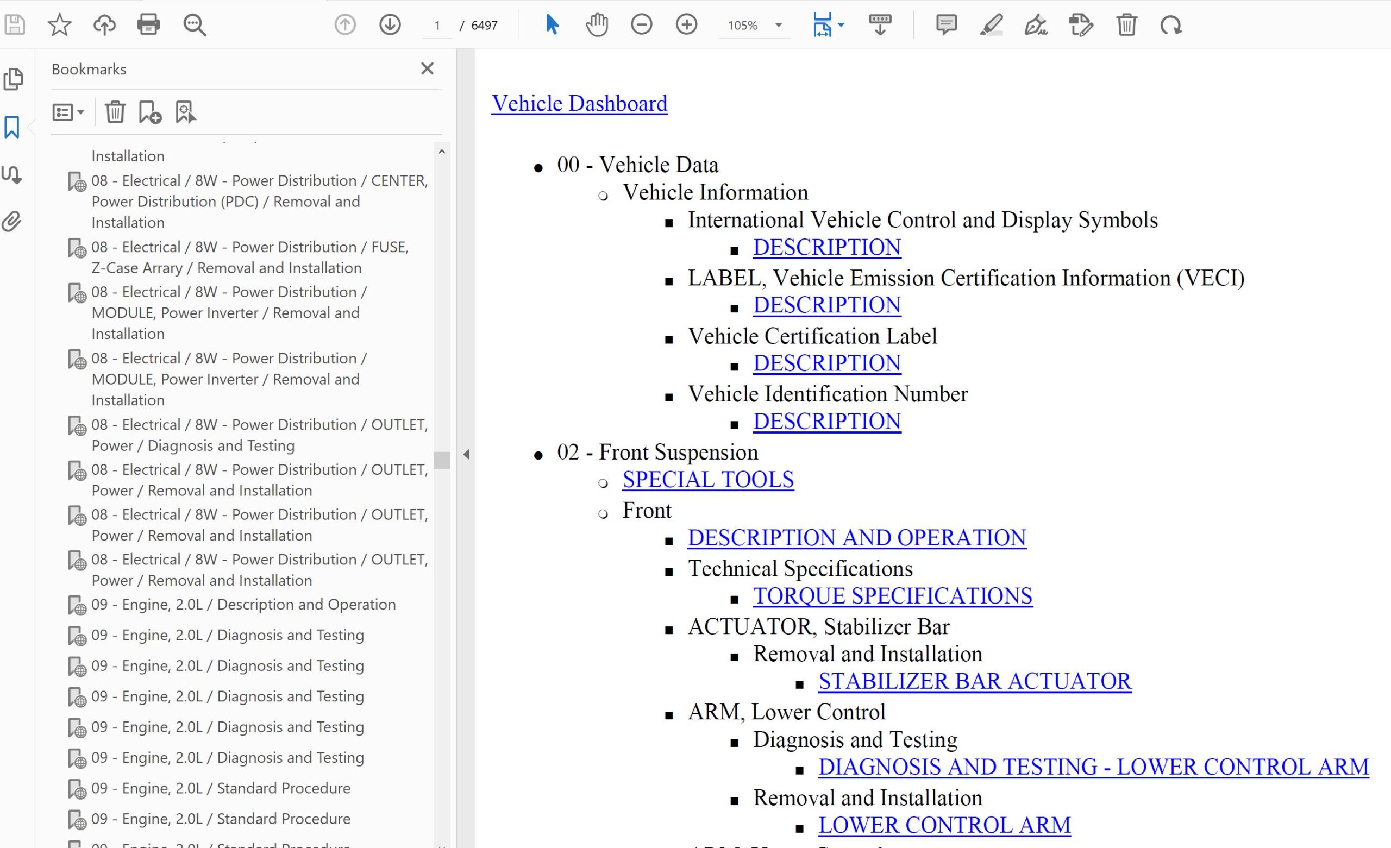Click the print file icon
Viewport: 1391px width, 848px height.
148,25
